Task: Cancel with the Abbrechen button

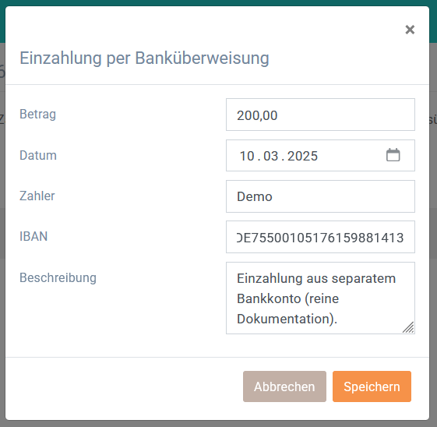Action: click(x=284, y=386)
